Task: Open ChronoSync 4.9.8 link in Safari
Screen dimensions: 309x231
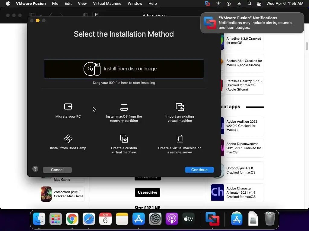Action: point(241,170)
